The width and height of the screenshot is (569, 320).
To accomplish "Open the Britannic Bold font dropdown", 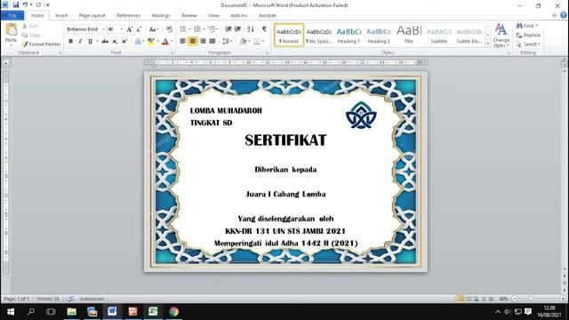I will (104, 29).
